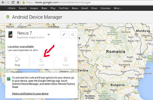Refresh device location with circular arrows icon

point(72,34)
